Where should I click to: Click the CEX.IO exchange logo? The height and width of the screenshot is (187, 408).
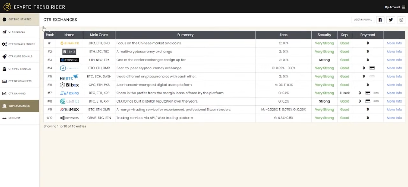(x=69, y=101)
